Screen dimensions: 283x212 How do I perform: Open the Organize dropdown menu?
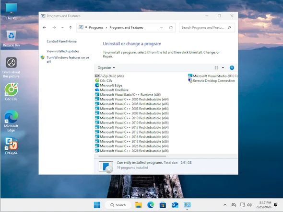(106, 68)
